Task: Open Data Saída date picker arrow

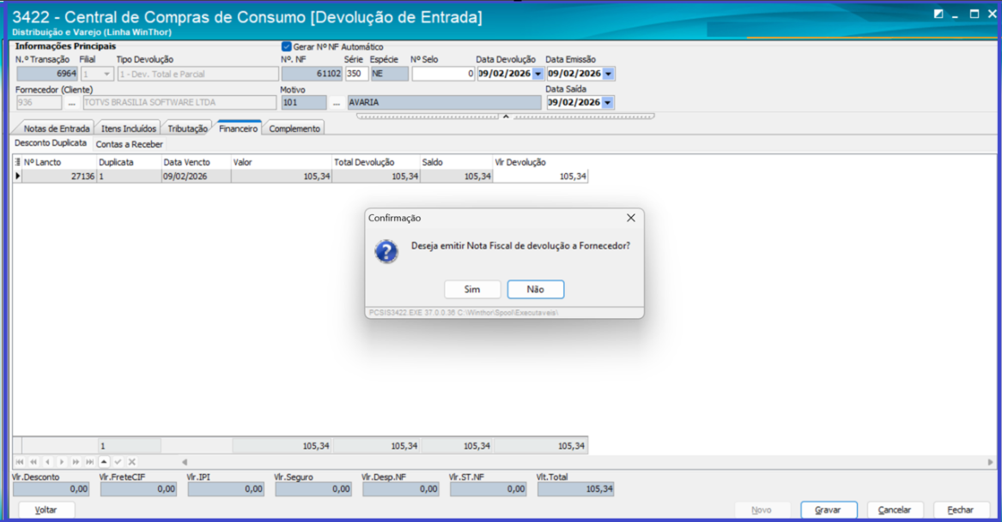Action: 607,103
